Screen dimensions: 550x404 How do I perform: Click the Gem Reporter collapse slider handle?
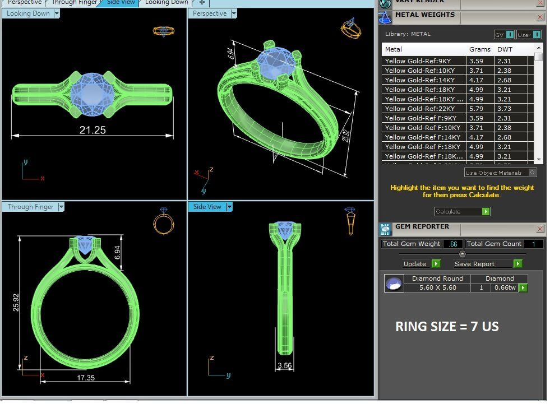[x=462, y=254]
